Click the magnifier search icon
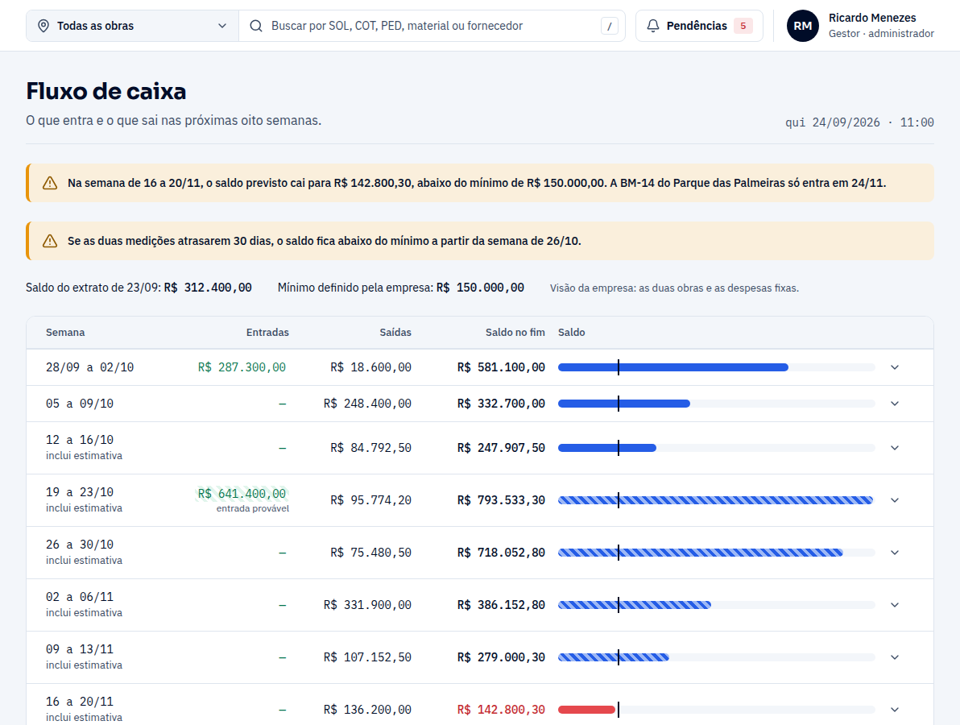960x725 pixels. click(256, 26)
